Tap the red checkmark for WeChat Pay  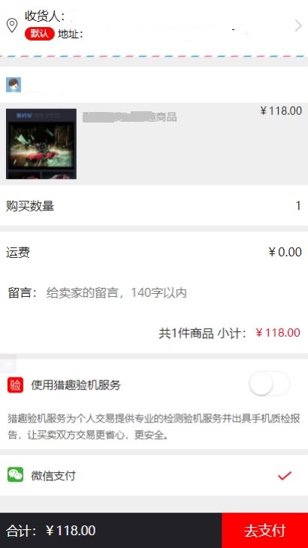285,475
